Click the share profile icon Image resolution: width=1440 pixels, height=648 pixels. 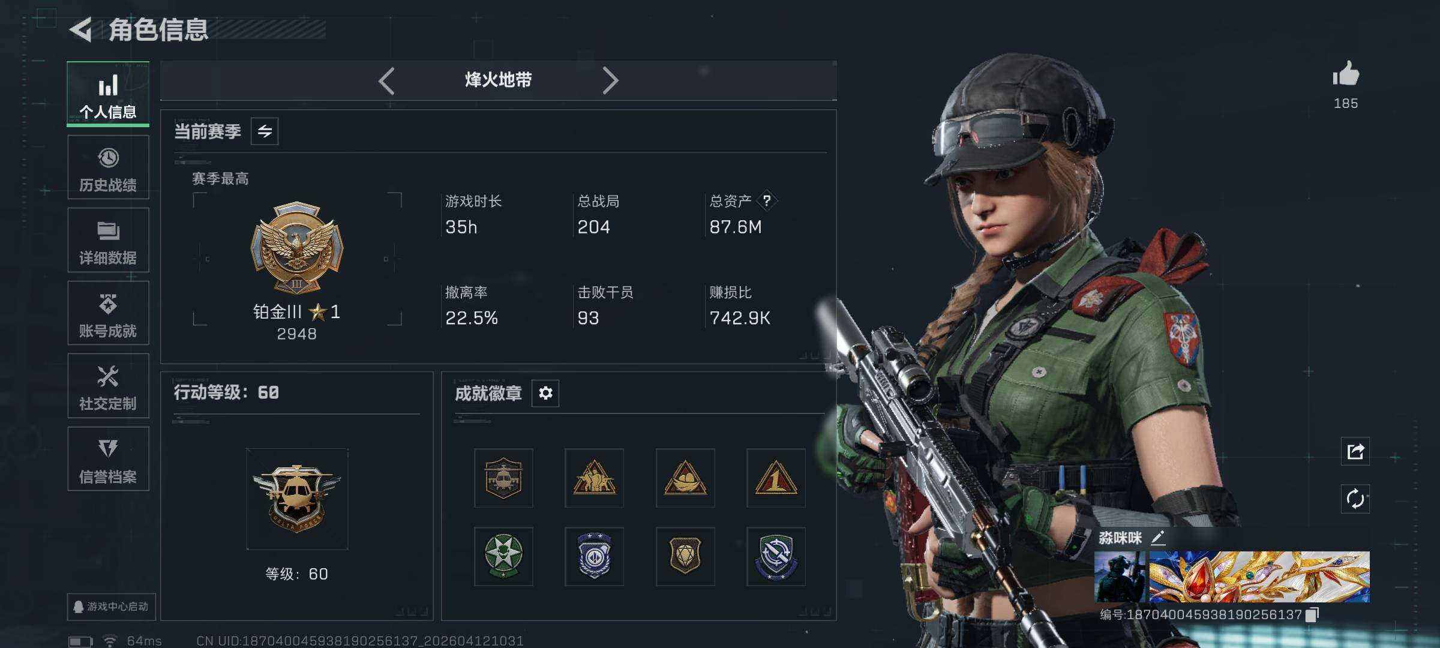[x=1355, y=451]
